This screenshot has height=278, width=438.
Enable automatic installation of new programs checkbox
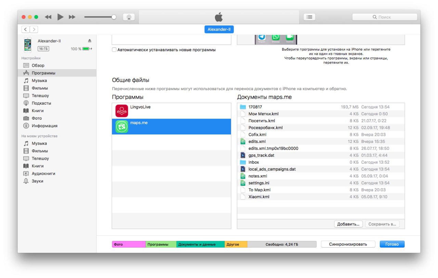[114, 50]
